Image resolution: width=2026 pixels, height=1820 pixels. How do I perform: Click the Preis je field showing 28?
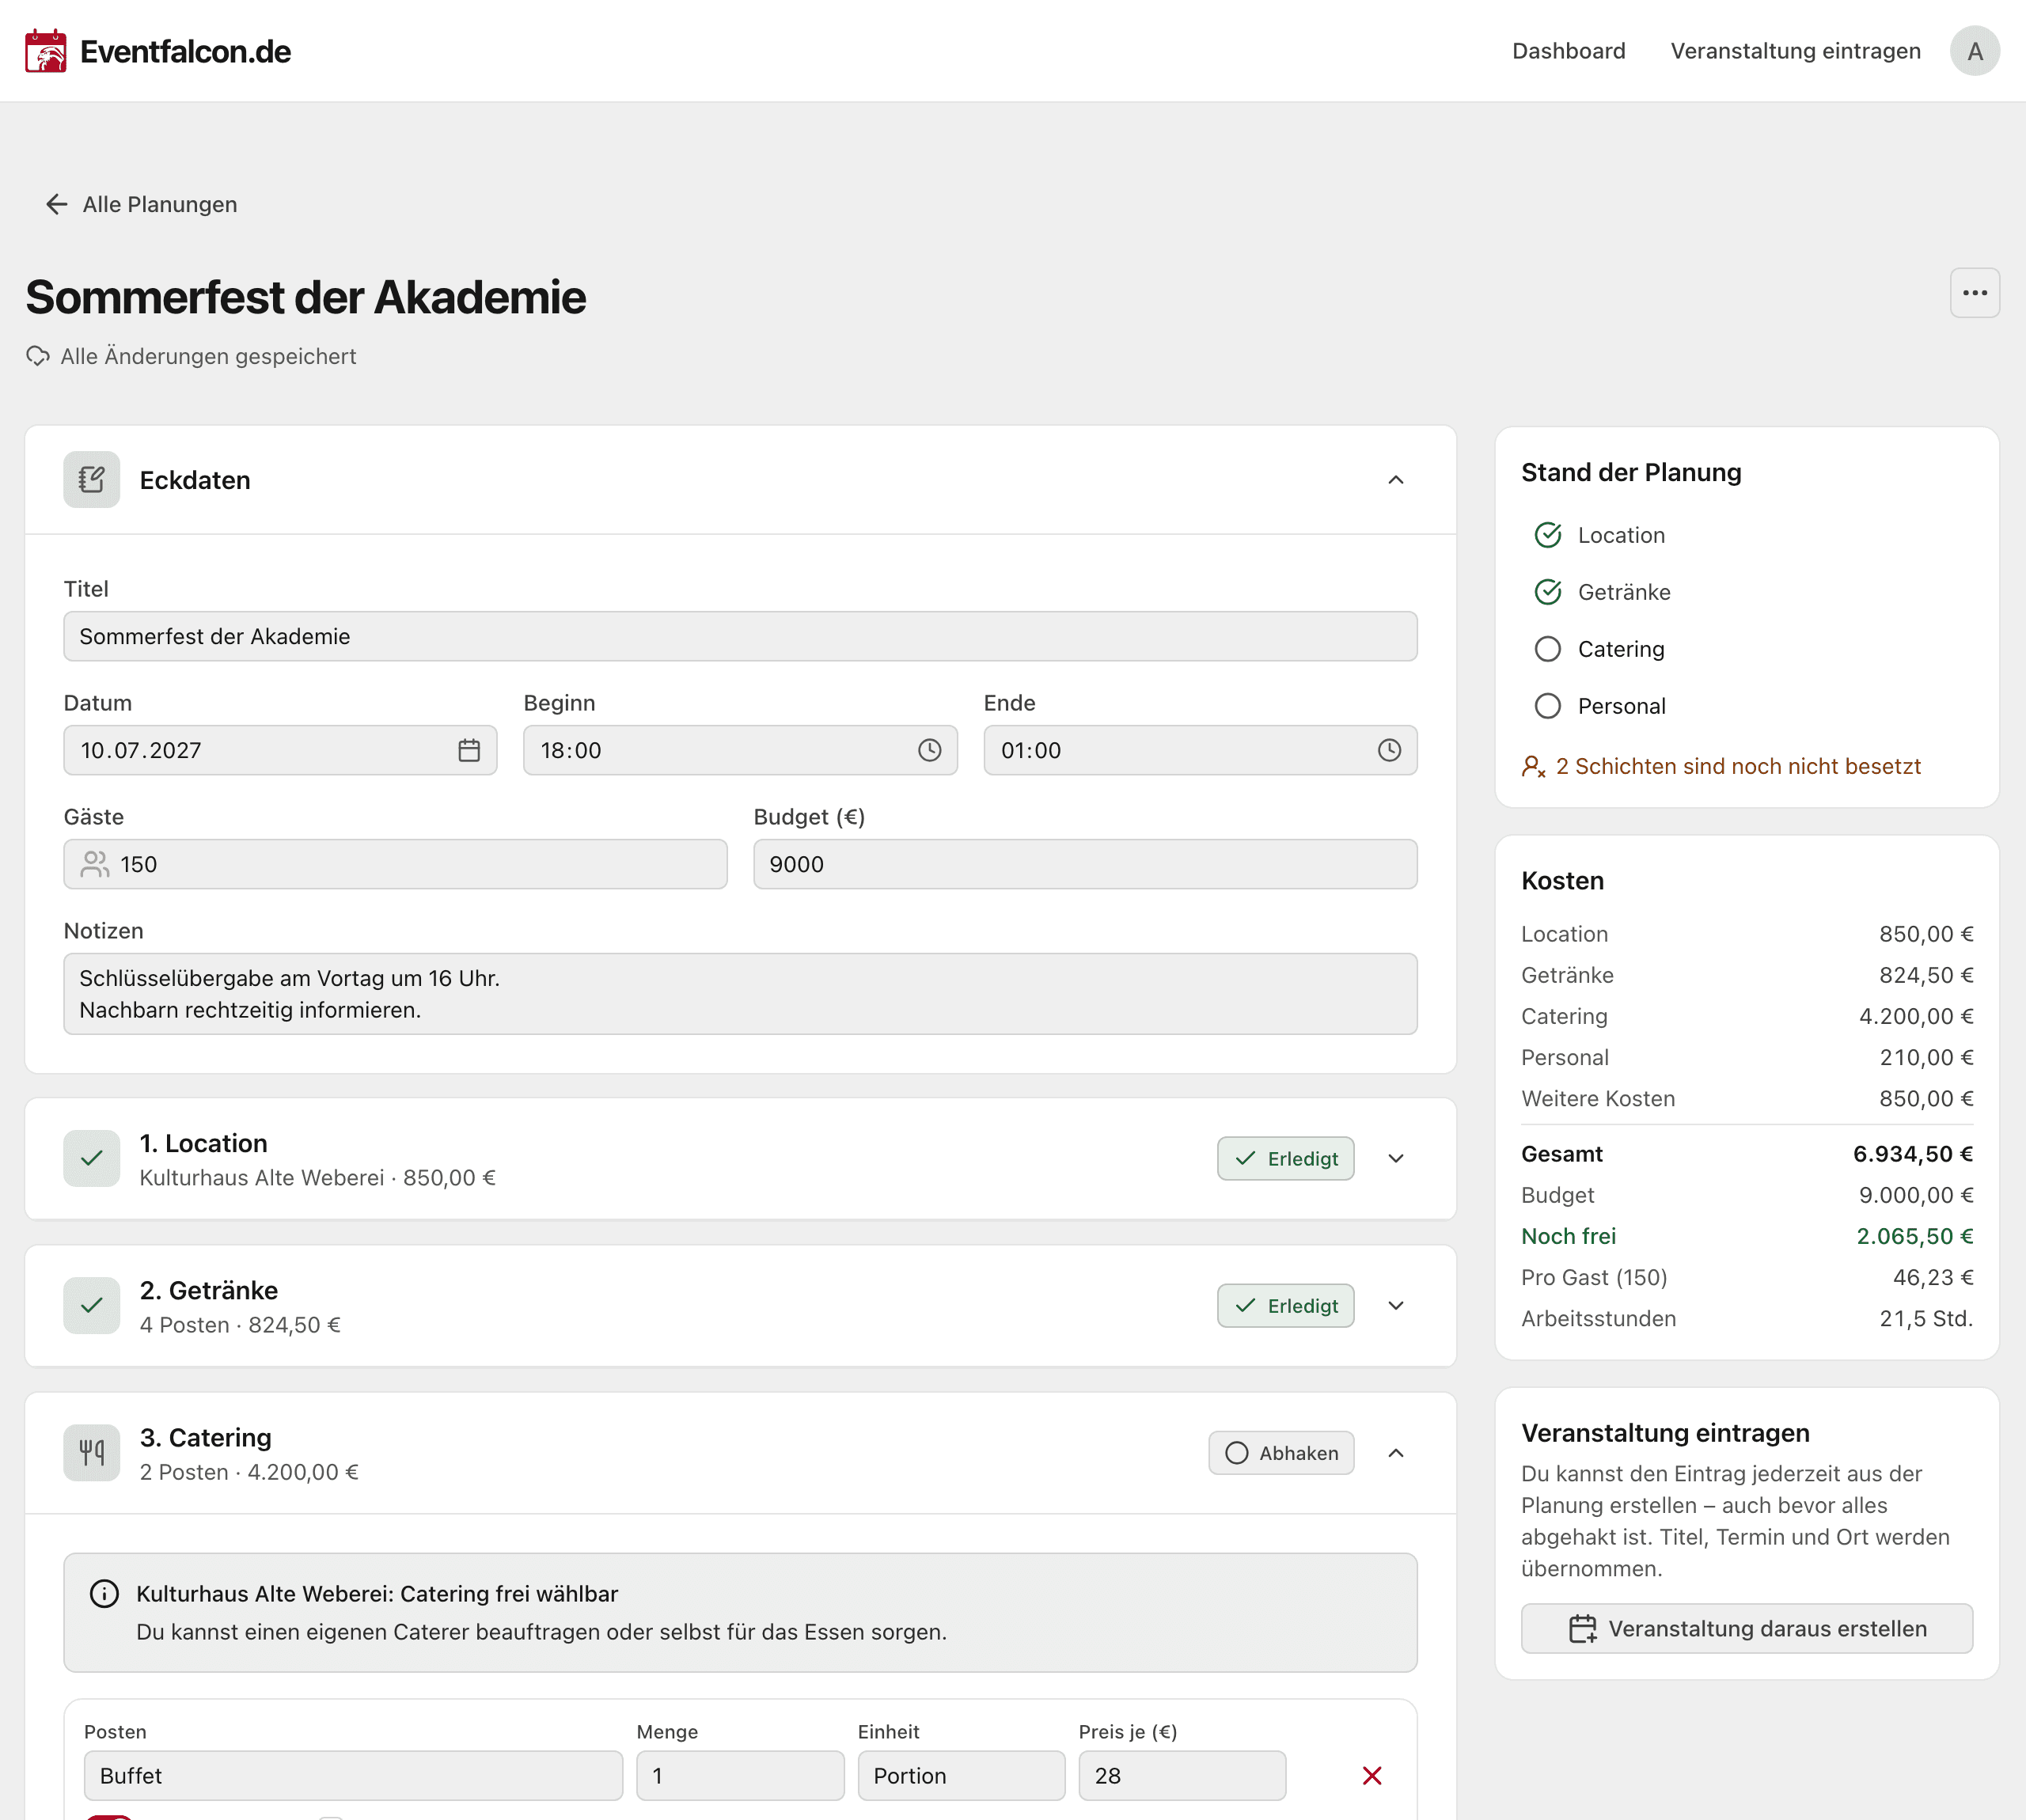pyautogui.click(x=1182, y=1775)
